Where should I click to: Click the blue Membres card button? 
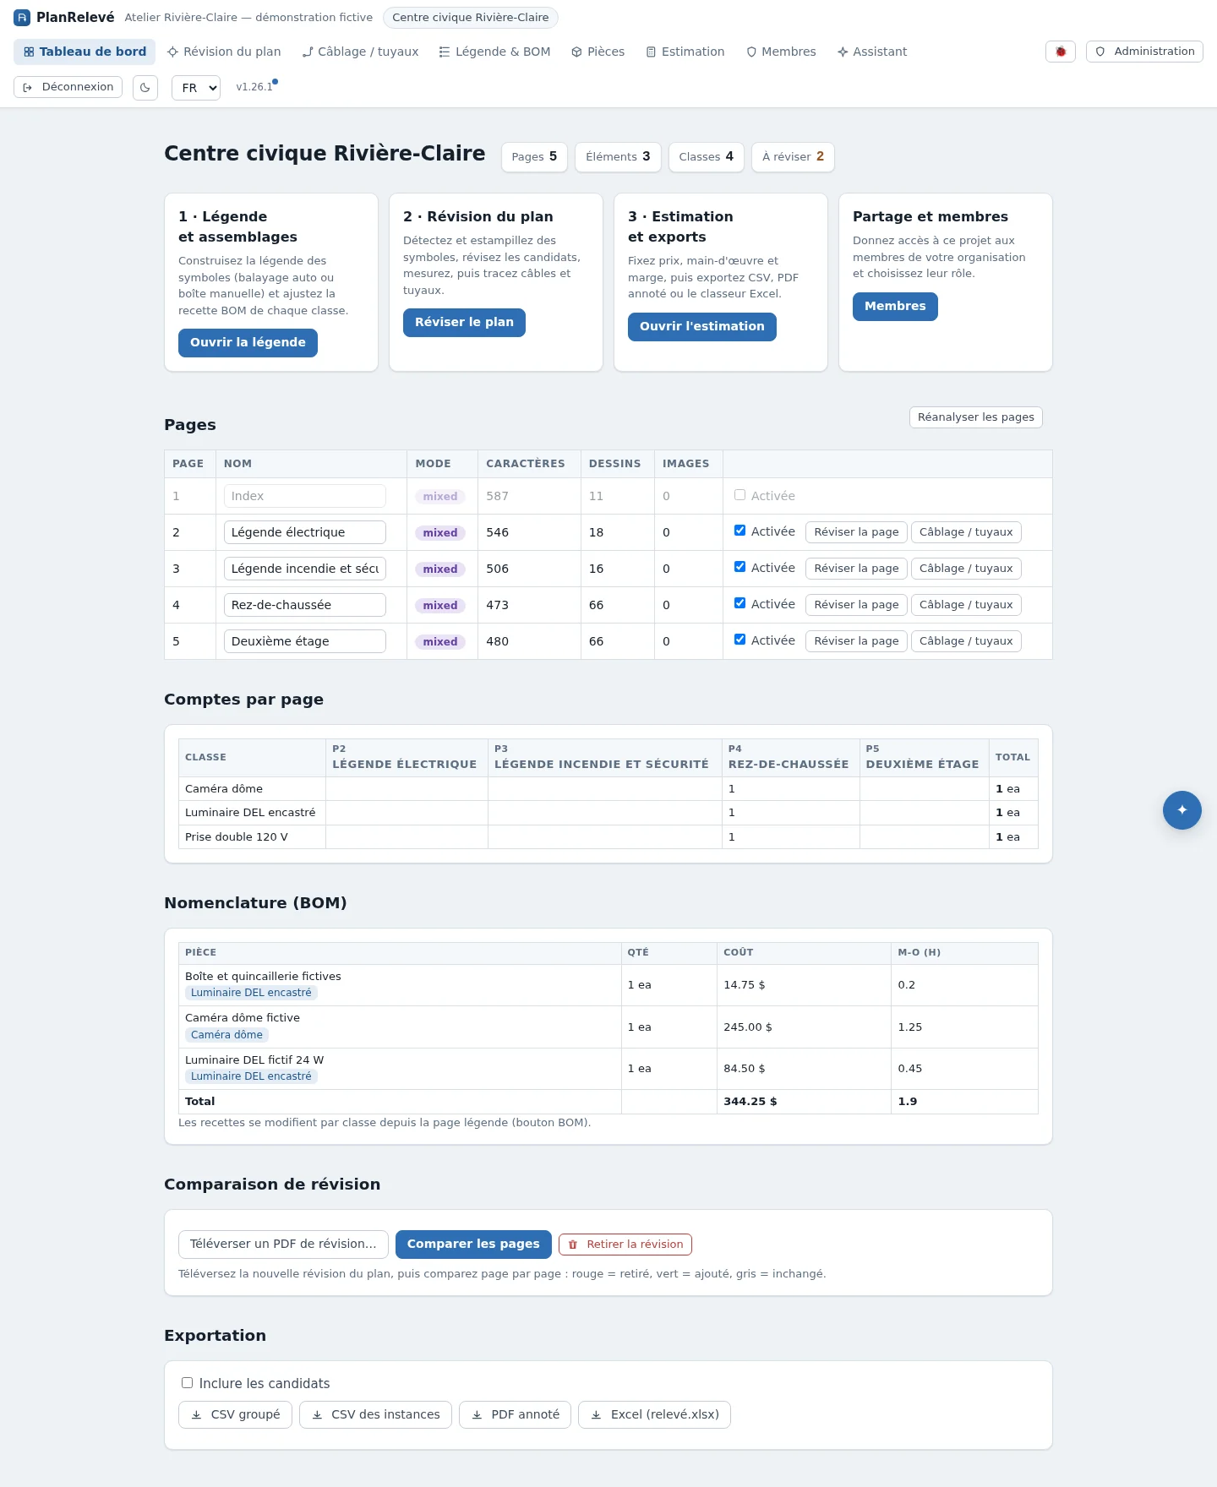tap(895, 307)
